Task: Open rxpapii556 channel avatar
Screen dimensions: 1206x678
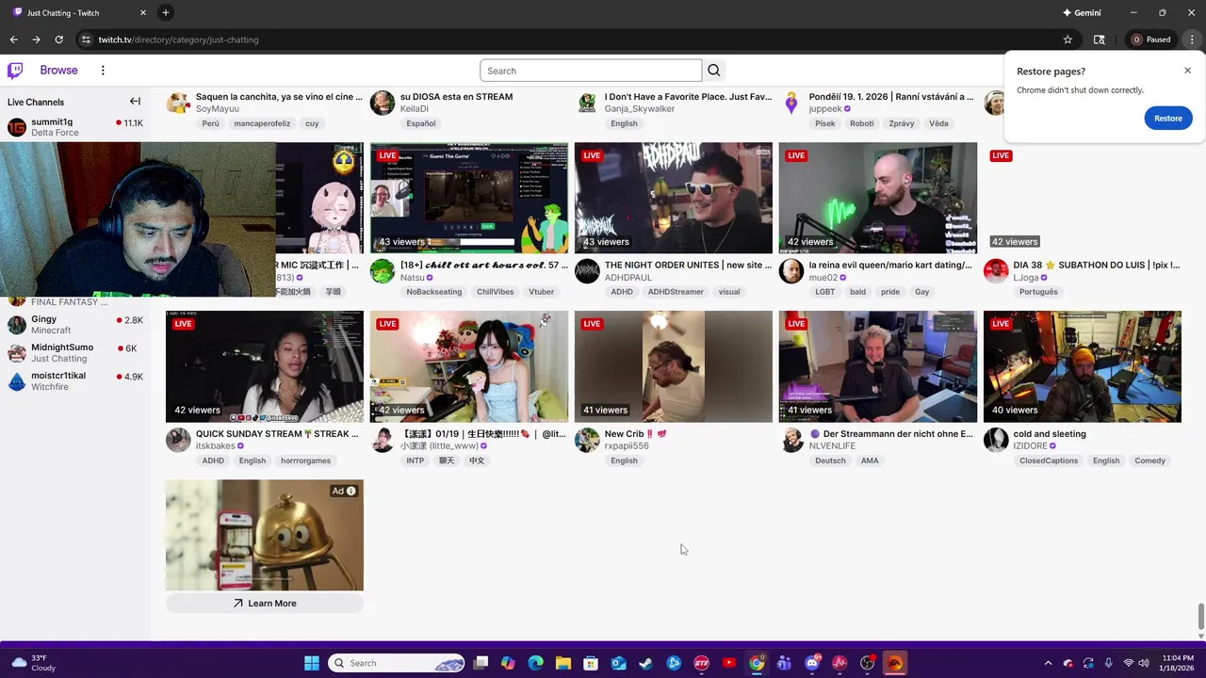Action: [587, 440]
